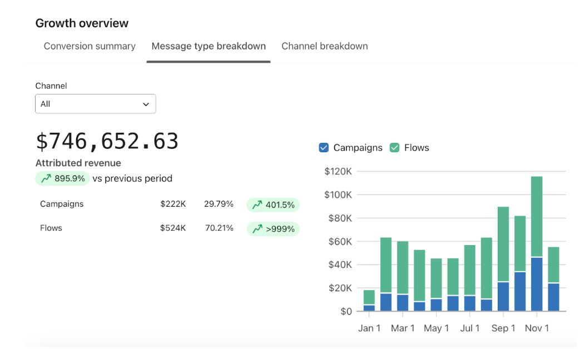Click the blue Campaigns segment of the October bar
Image resolution: width=585 pixels, height=349 pixels.
[x=520, y=291]
